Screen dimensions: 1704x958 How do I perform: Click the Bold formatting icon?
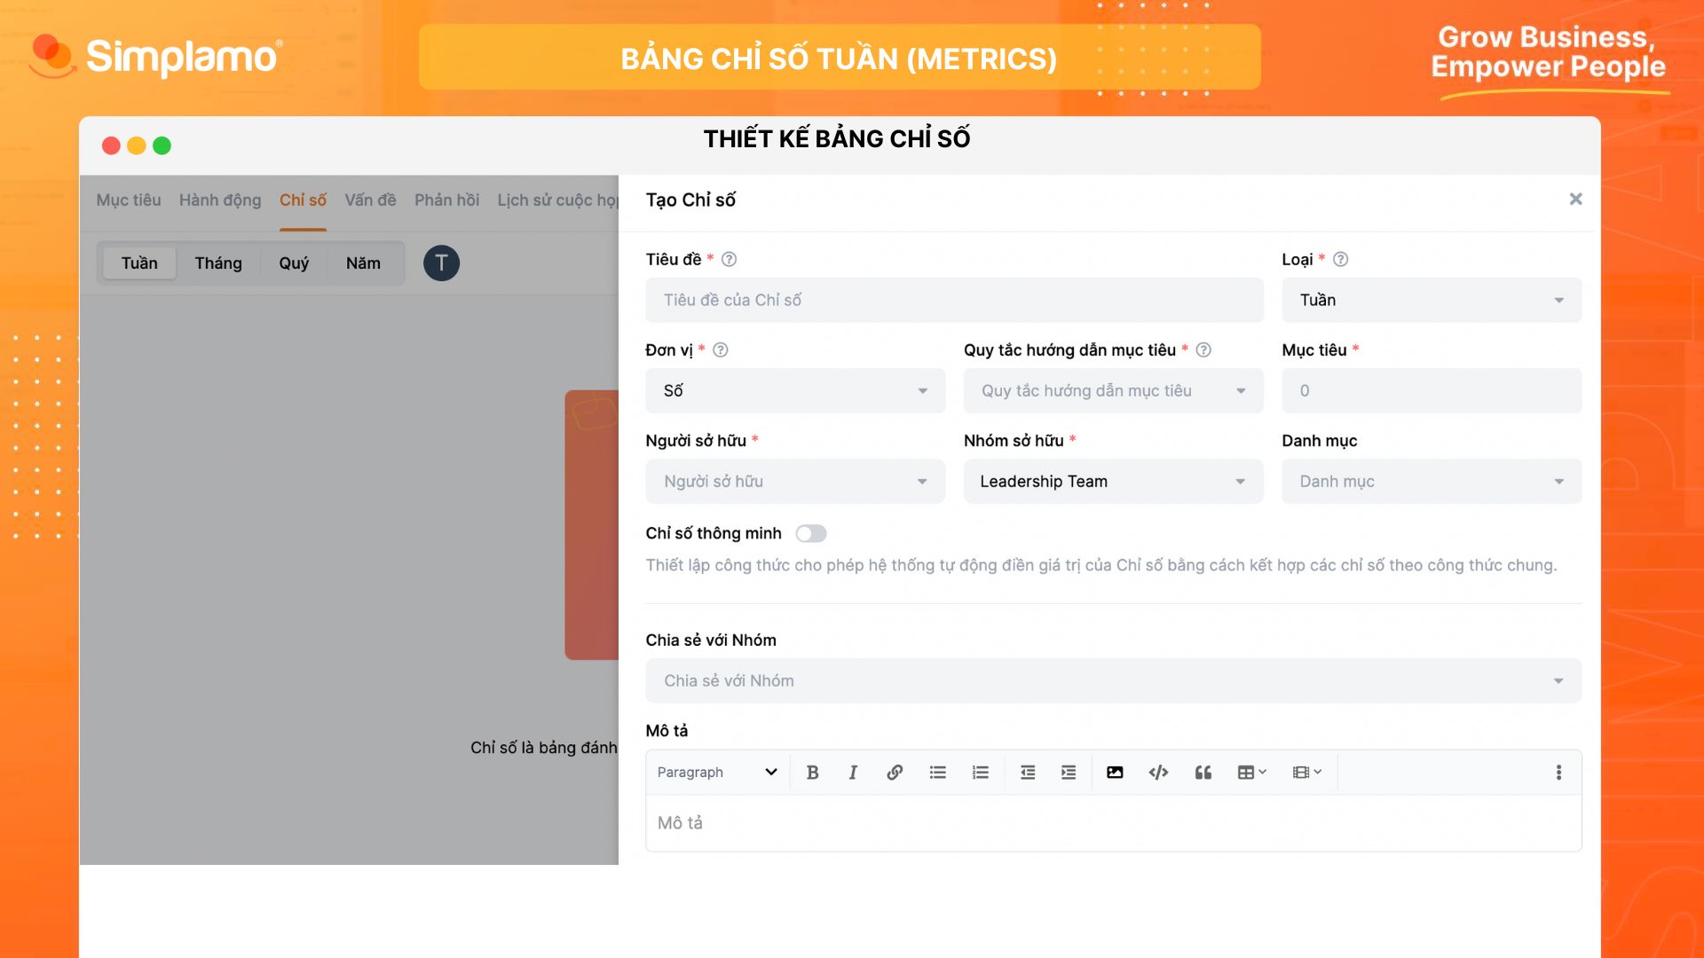(x=811, y=772)
